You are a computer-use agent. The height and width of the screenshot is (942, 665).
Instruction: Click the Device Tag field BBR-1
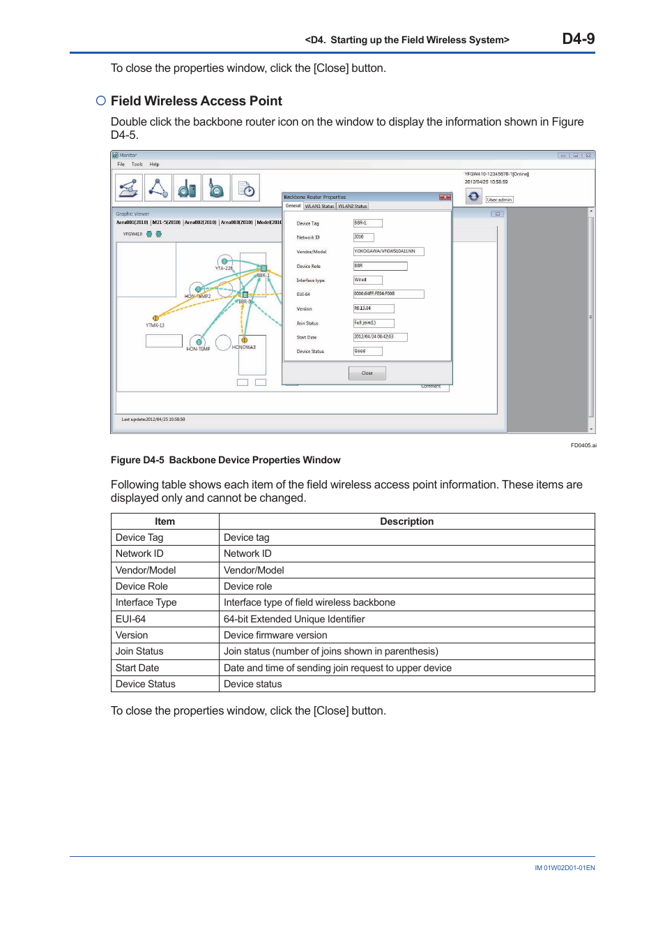click(x=368, y=223)
